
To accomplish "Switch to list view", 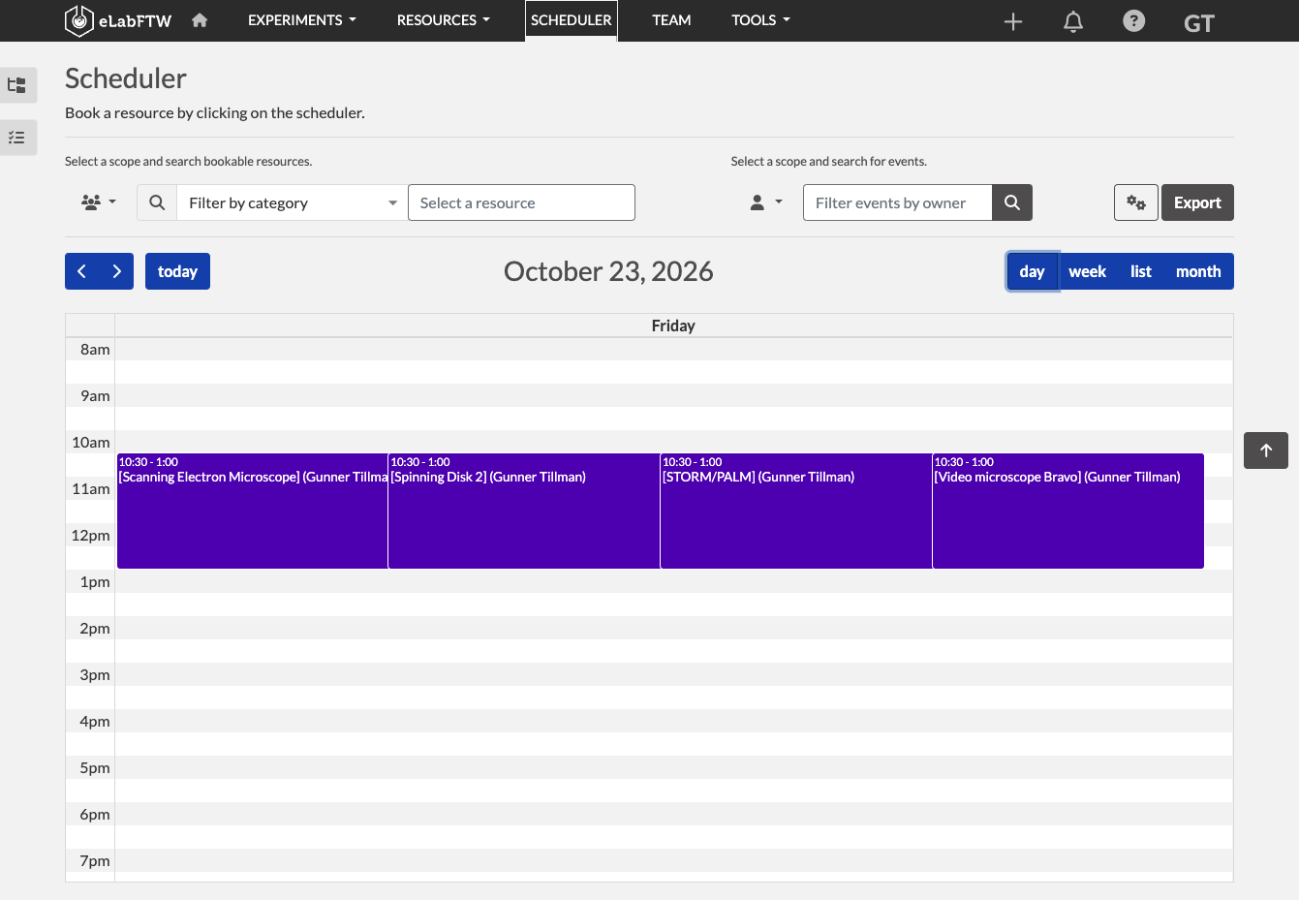I will click(1141, 271).
